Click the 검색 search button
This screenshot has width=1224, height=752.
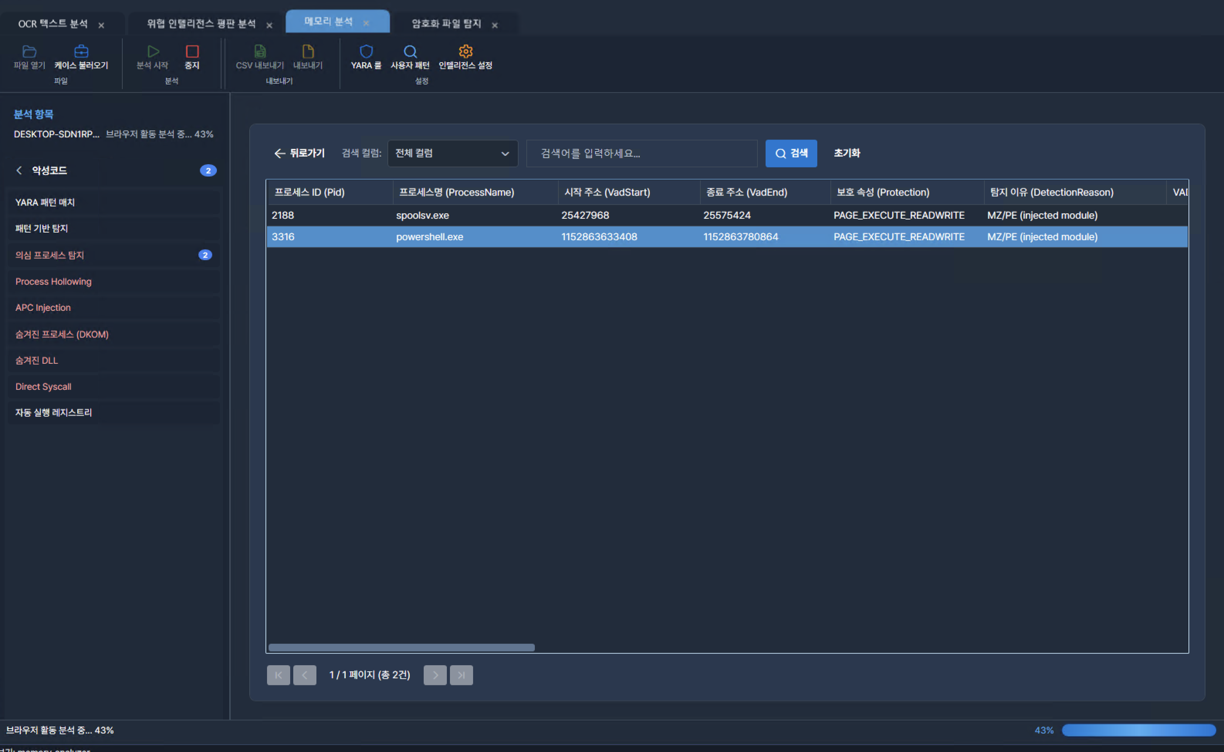(x=791, y=153)
